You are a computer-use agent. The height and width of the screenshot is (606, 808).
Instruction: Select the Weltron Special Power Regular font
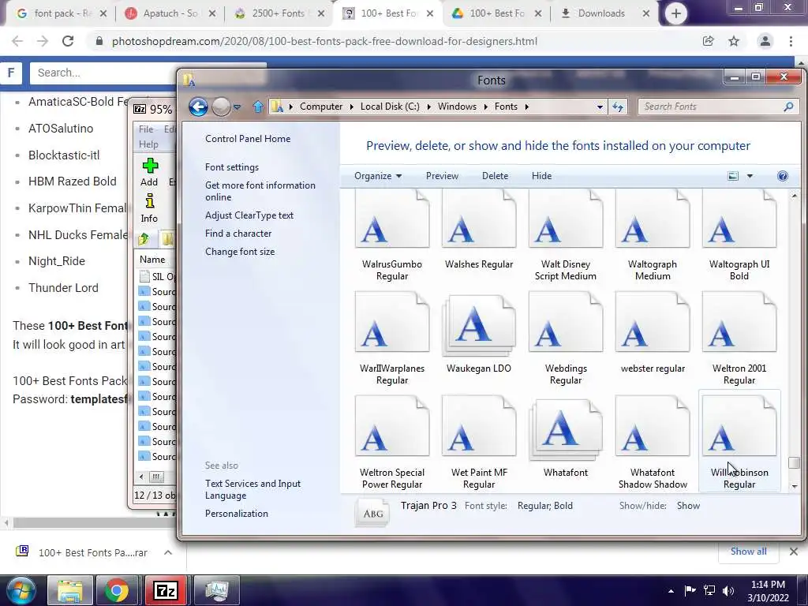tap(392, 443)
